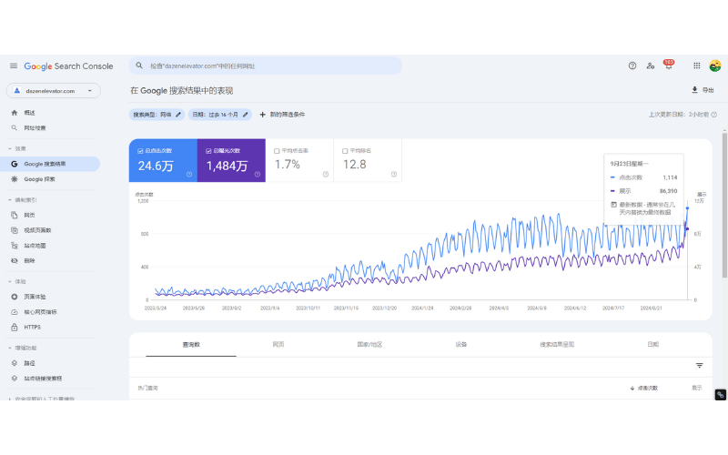The image size is (728, 455).
Task: Switch to the 国家/地区 countries tab
Action: (369, 345)
